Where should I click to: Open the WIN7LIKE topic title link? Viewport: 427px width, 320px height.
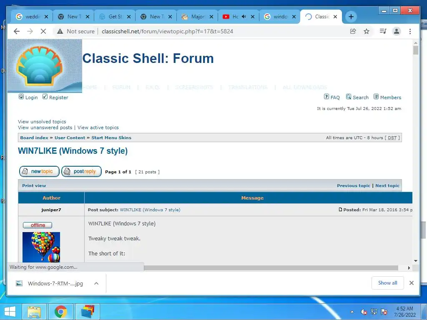click(73, 151)
